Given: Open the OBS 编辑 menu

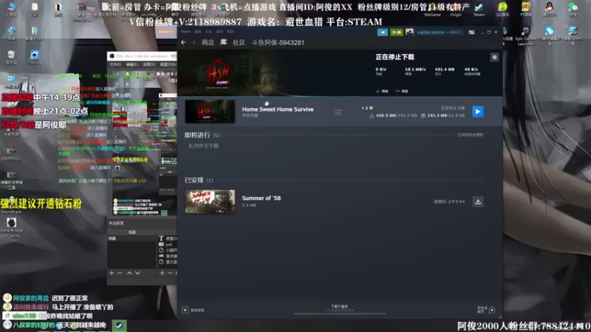Looking at the screenshot, I should coord(131,65).
